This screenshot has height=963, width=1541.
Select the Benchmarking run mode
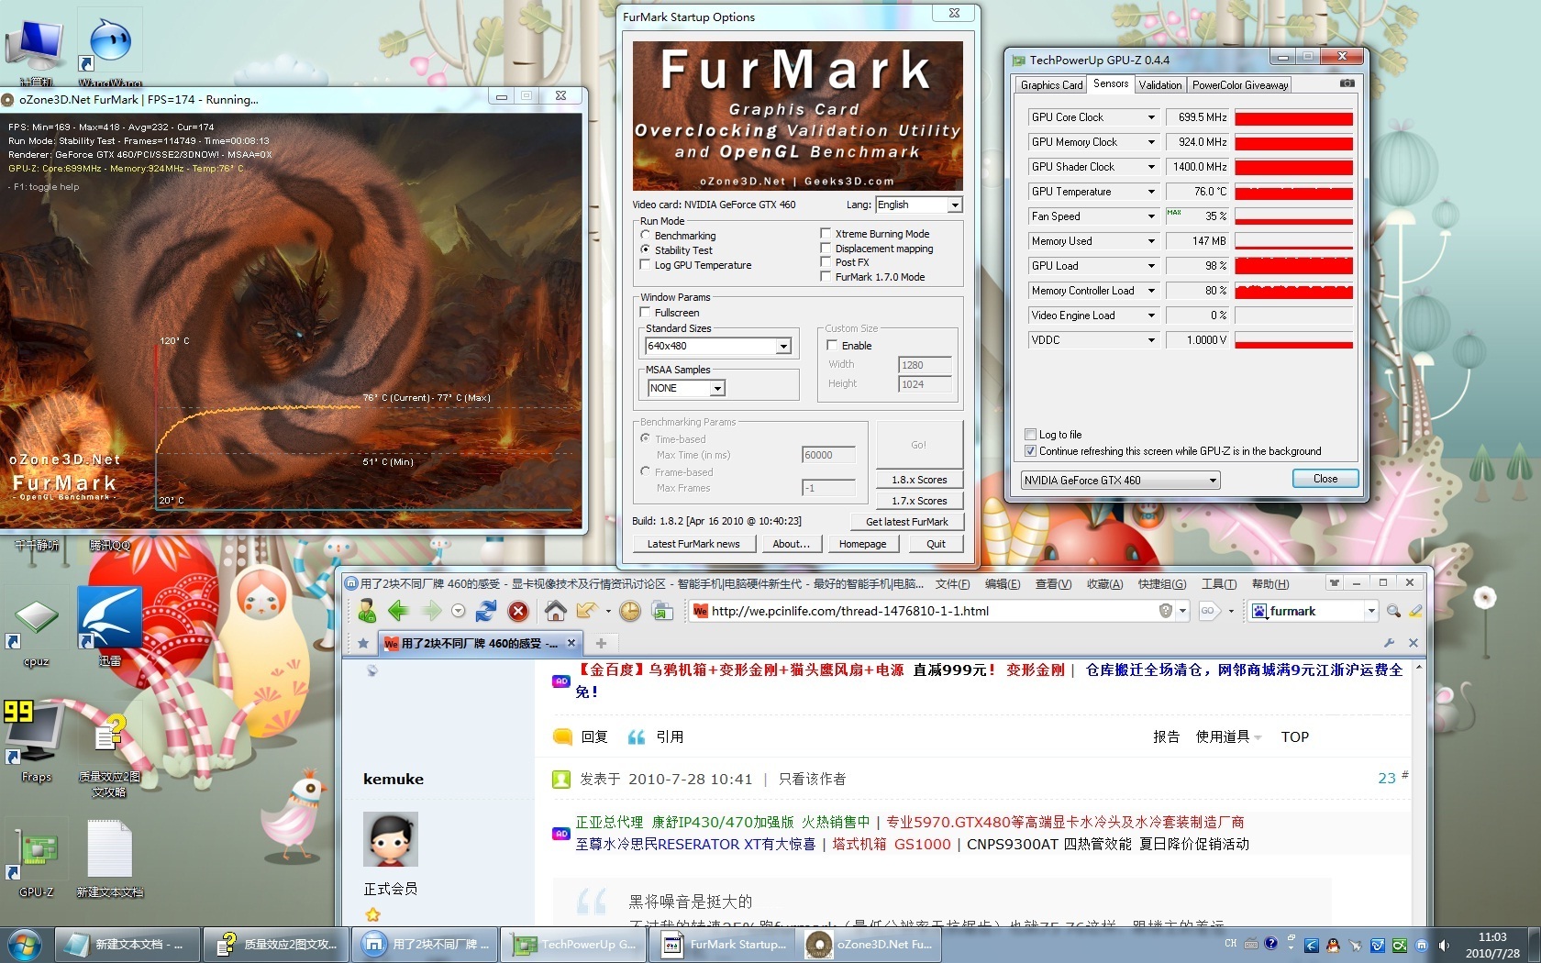(x=646, y=236)
